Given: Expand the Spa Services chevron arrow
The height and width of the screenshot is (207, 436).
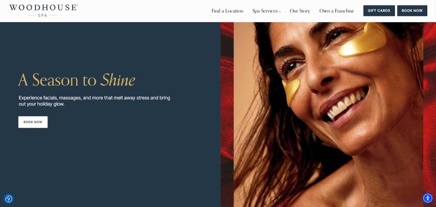Looking at the screenshot, I should point(280,12).
